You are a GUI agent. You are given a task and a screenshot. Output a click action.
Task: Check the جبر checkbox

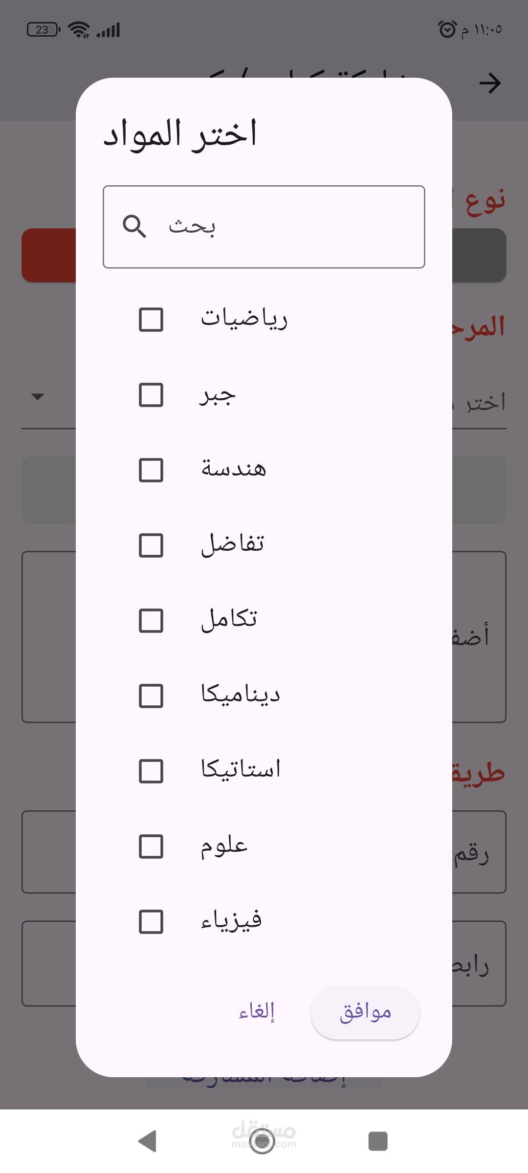point(151,395)
